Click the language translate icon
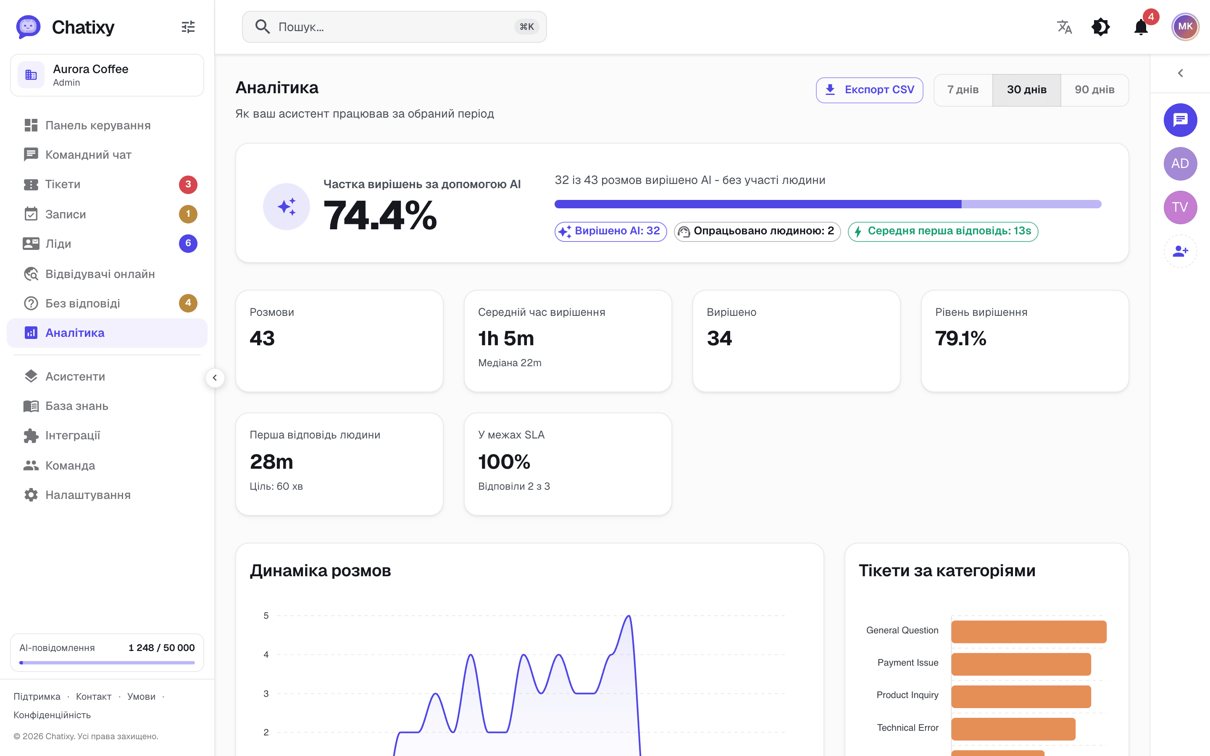1210x756 pixels. tap(1065, 27)
